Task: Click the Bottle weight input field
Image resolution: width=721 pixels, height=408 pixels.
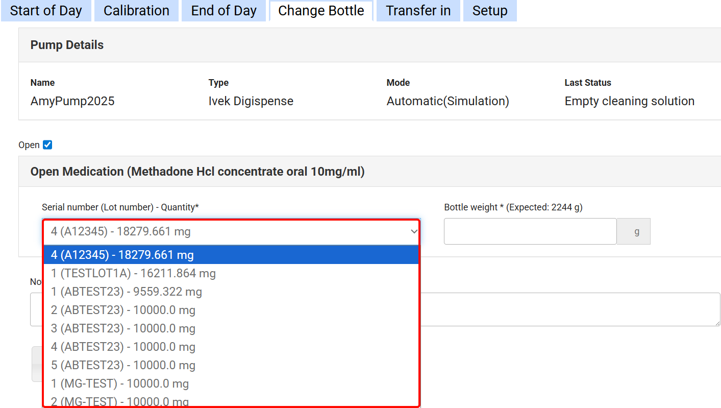Action: pos(530,232)
